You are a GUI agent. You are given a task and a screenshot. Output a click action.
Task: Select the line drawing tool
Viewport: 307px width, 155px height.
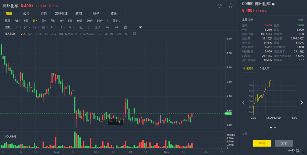pyautogui.click(x=17, y=27)
